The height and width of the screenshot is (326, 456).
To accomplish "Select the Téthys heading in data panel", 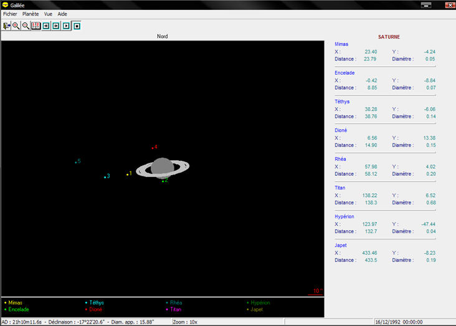I will point(342,102).
